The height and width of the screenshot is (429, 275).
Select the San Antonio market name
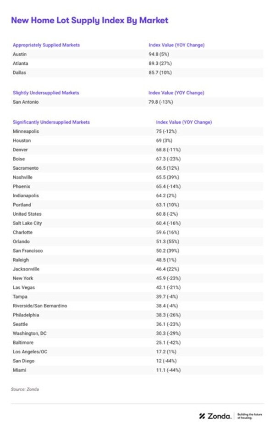point(26,102)
